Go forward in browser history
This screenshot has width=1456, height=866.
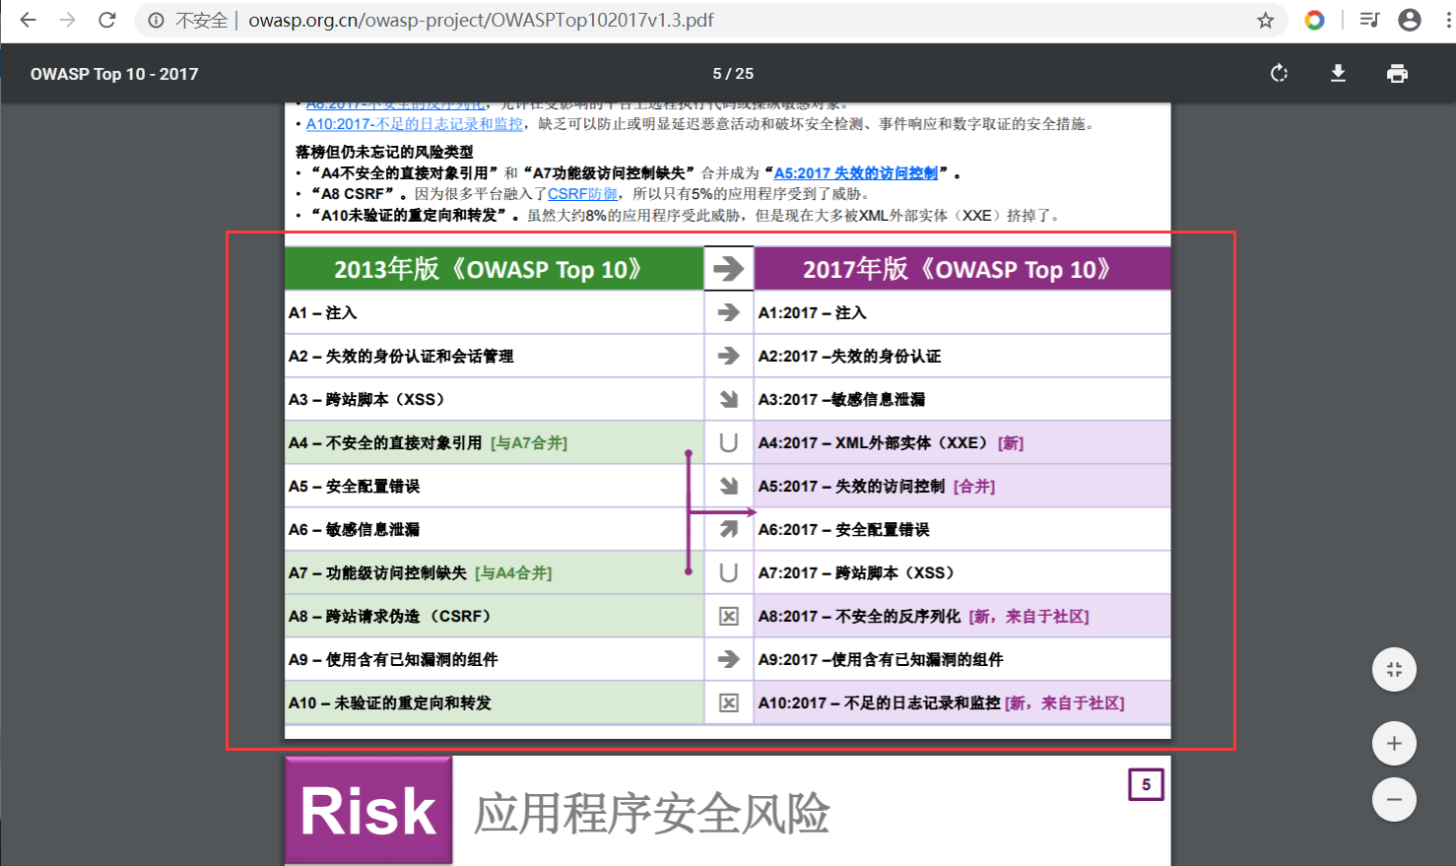click(x=67, y=20)
